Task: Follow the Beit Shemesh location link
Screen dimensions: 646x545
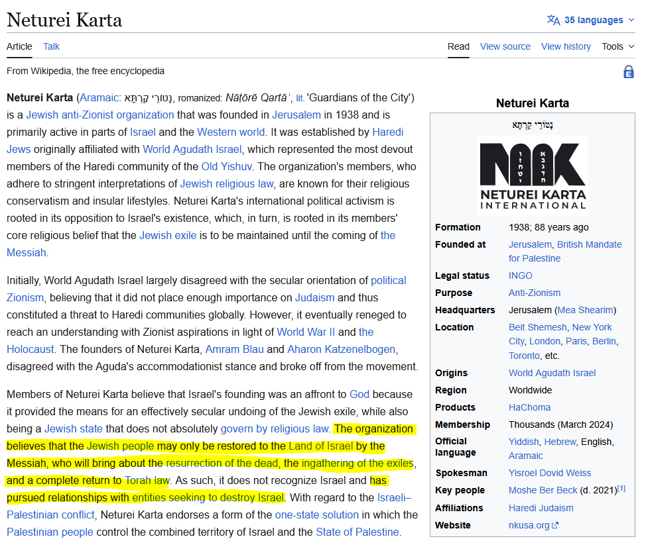Action: point(538,327)
